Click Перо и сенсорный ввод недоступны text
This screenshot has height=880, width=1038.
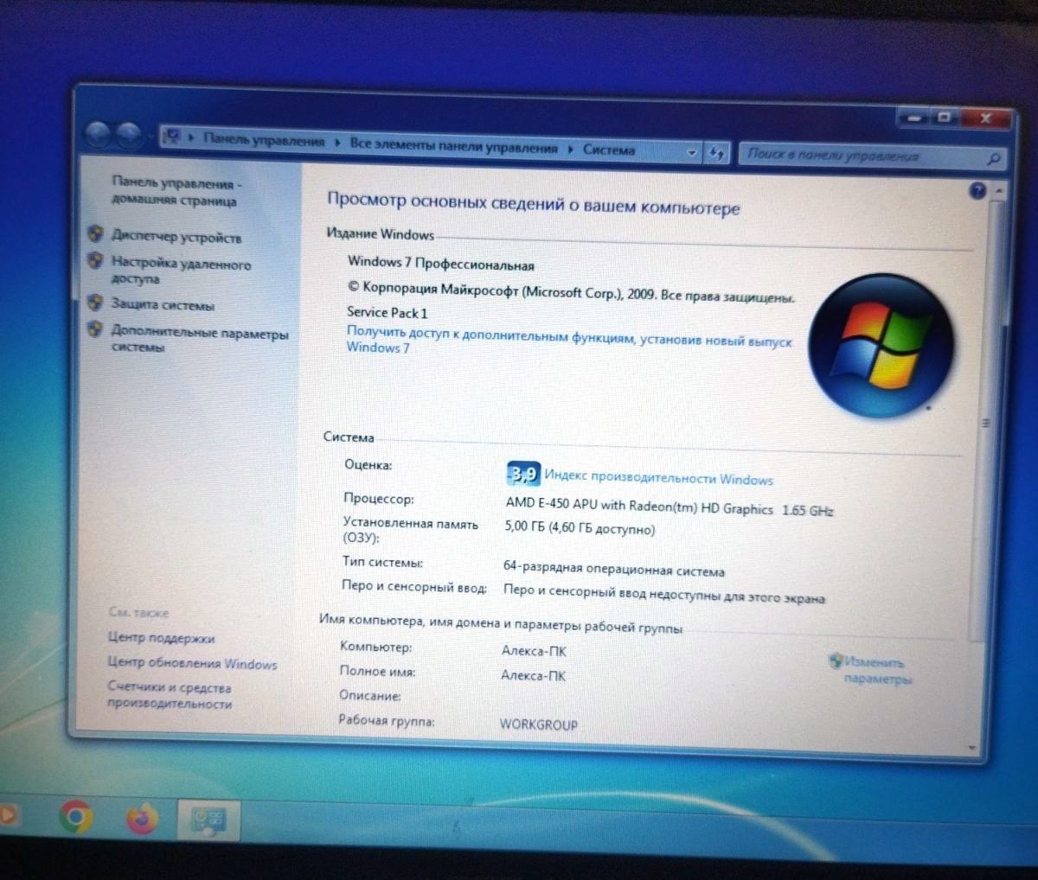(663, 594)
